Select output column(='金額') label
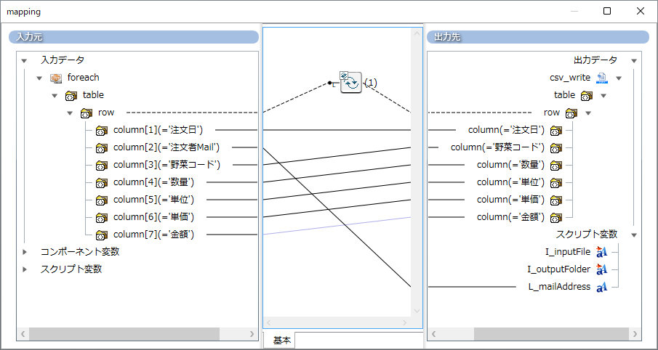Viewport: 658px width, 350px height. (x=510, y=217)
